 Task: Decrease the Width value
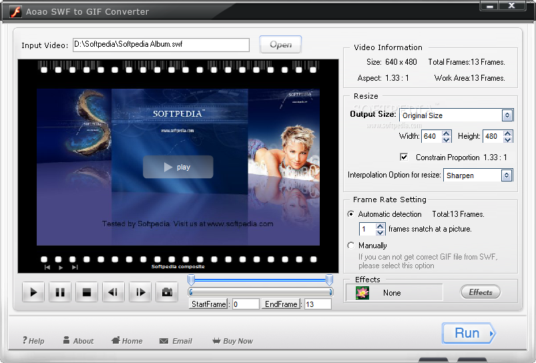pyautogui.click(x=446, y=139)
